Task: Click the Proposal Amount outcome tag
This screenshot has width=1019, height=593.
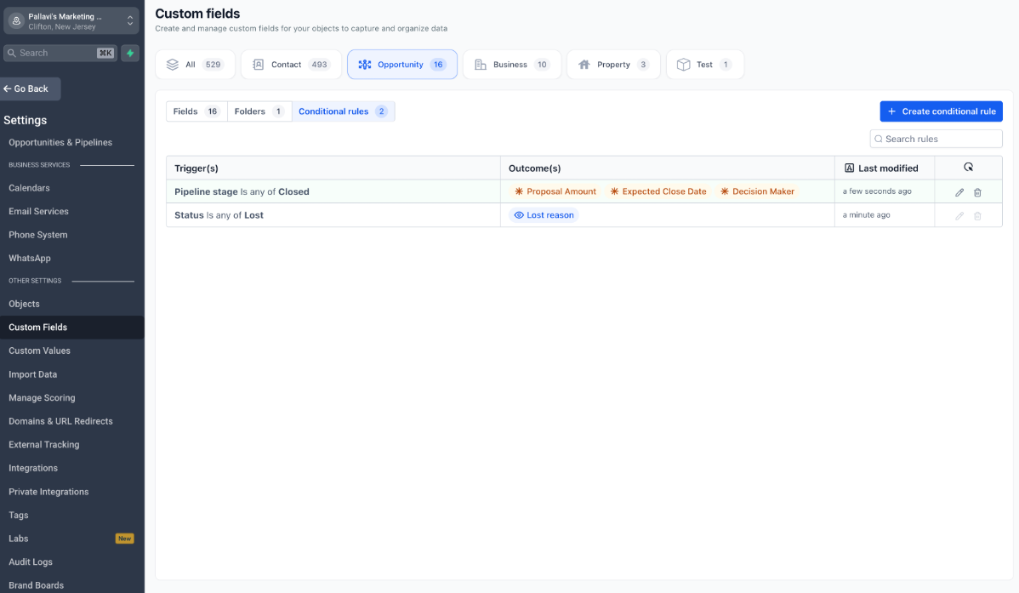Action: (x=555, y=191)
